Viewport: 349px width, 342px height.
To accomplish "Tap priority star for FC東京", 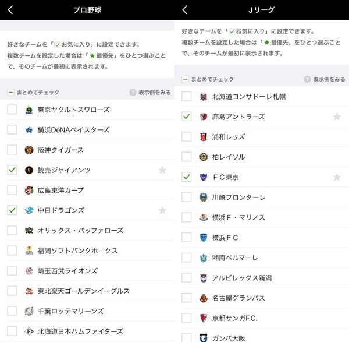I will pos(337,177).
